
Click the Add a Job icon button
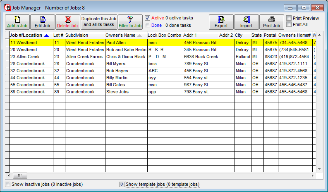(x=17, y=22)
